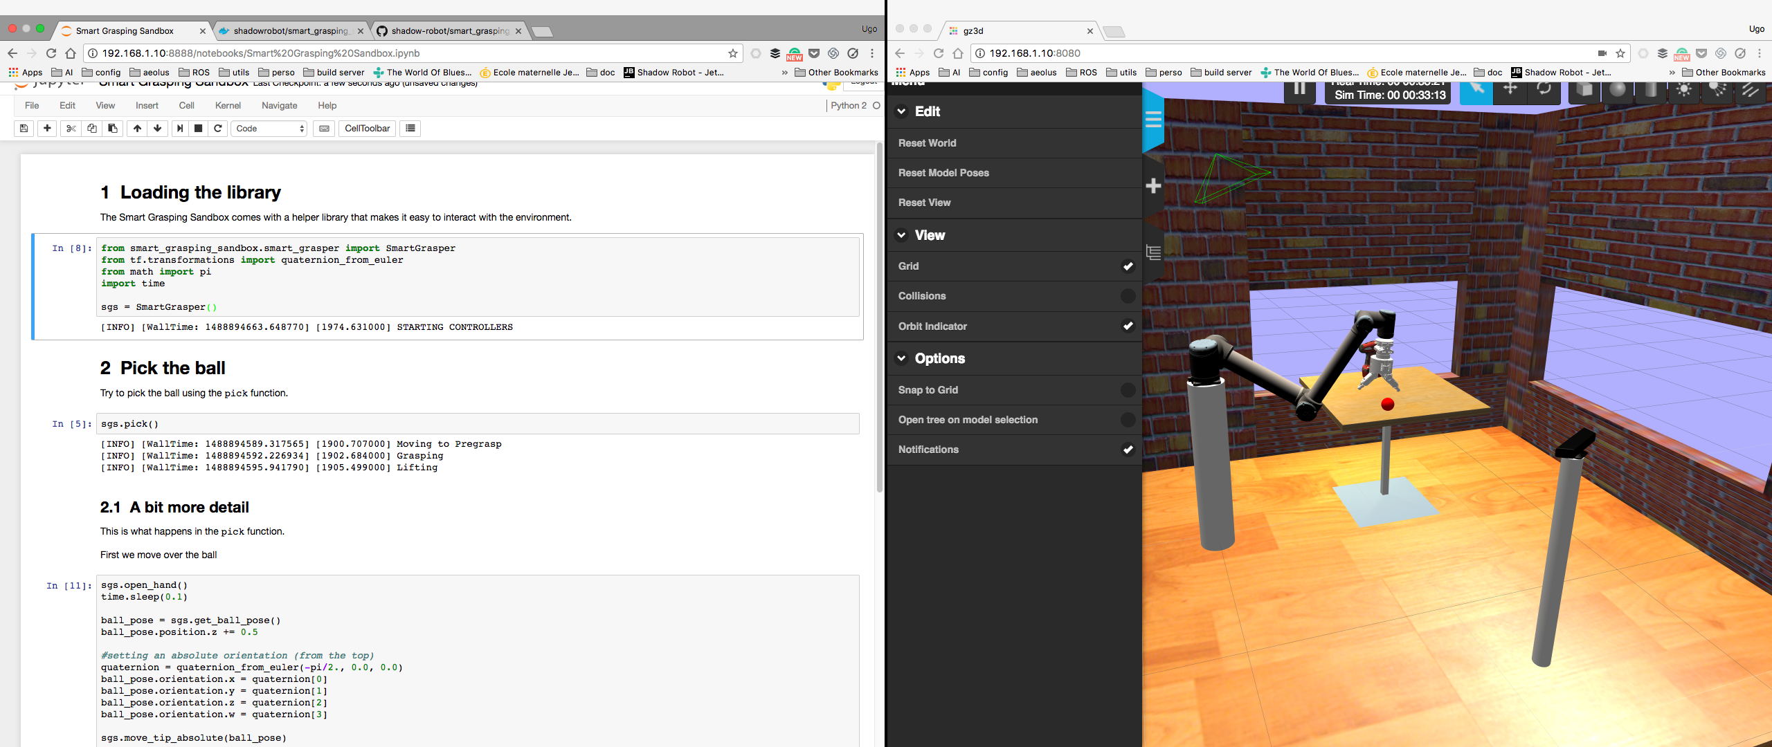Open the model tree tab in gz3d
Screen dimensions: 1772x747
pyautogui.click(x=1153, y=252)
